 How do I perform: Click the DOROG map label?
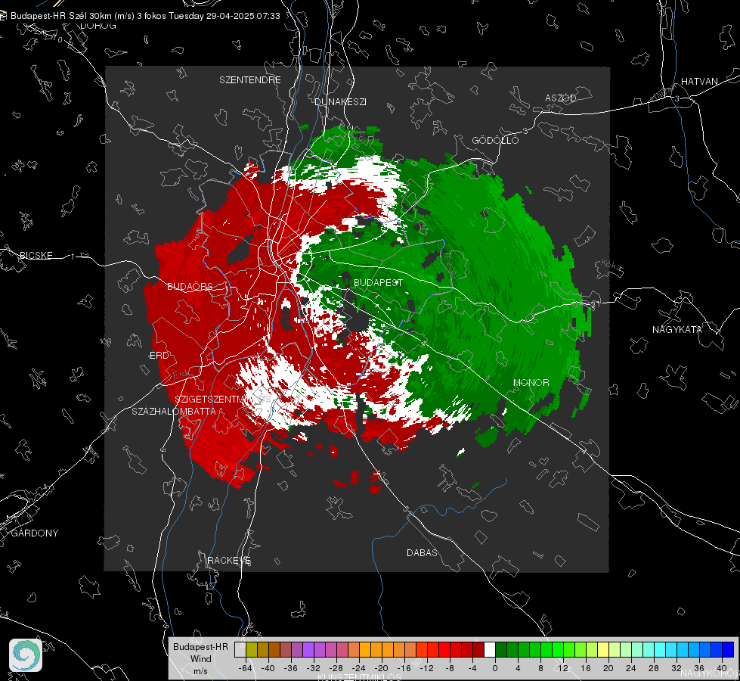pos(98,26)
